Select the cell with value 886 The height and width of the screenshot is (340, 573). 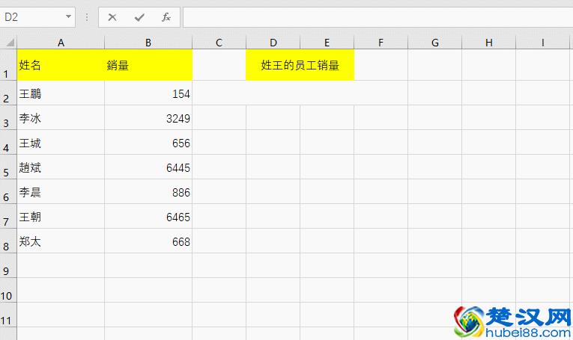pos(148,192)
